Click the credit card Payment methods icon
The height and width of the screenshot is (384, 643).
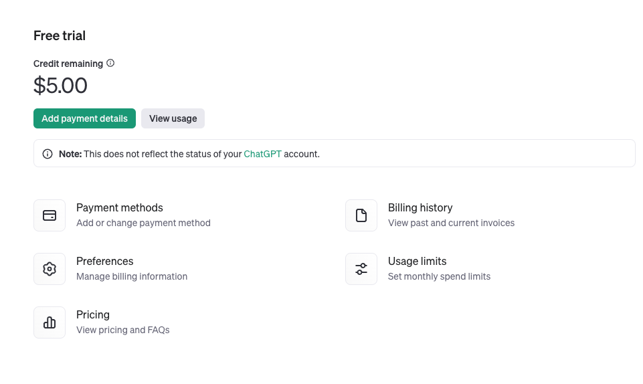pyautogui.click(x=50, y=215)
